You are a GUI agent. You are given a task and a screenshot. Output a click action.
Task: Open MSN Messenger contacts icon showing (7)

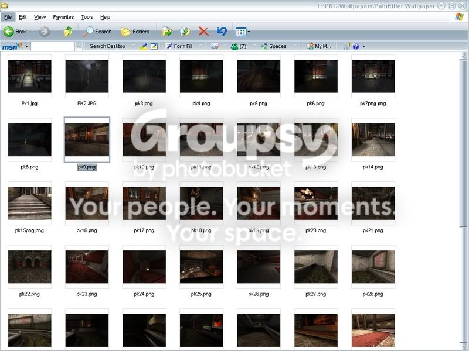(x=239, y=46)
